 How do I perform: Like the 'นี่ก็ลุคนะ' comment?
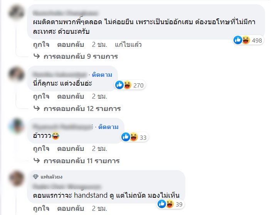(x=41, y=96)
